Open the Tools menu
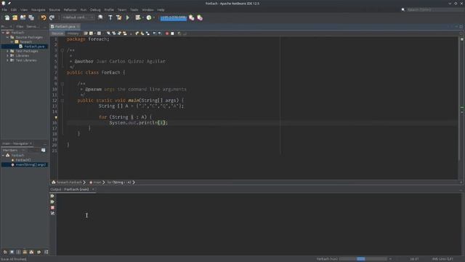The width and height of the screenshot is (465, 262). [134, 9]
